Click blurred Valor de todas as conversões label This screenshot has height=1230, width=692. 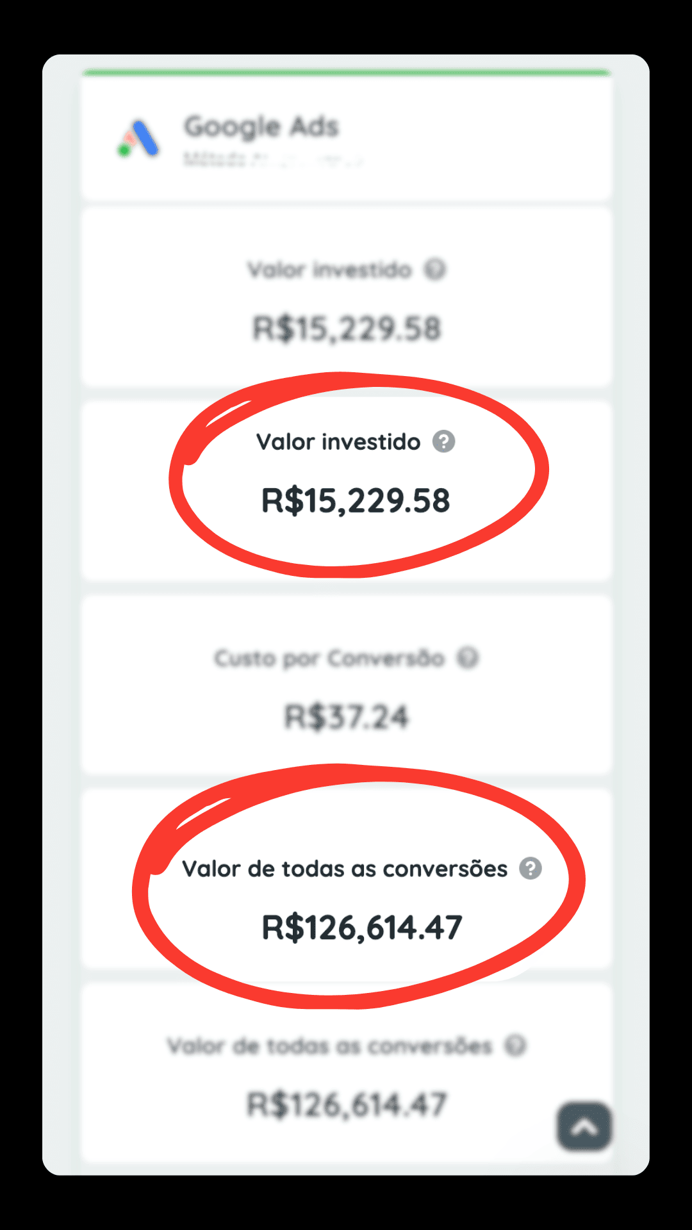(329, 1046)
